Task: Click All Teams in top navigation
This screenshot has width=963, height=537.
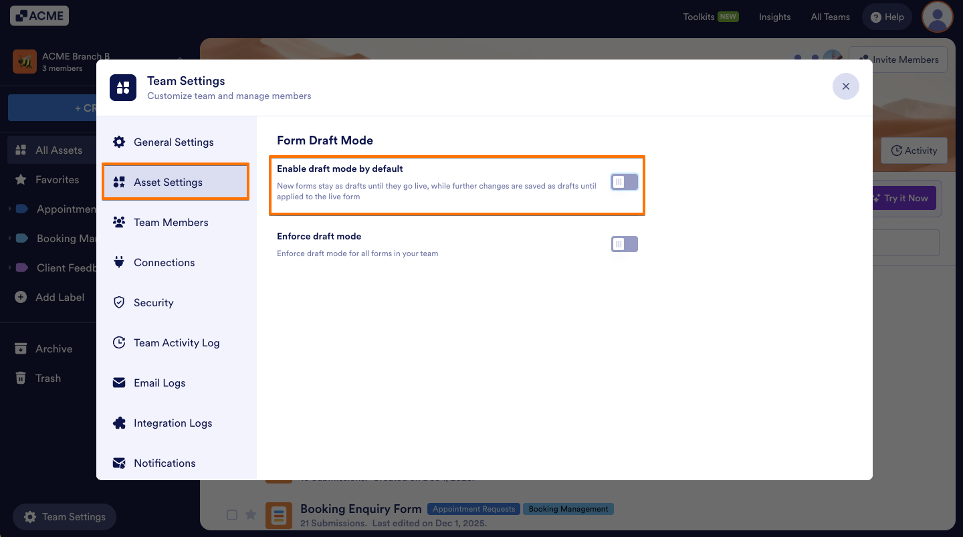Action: point(830,17)
